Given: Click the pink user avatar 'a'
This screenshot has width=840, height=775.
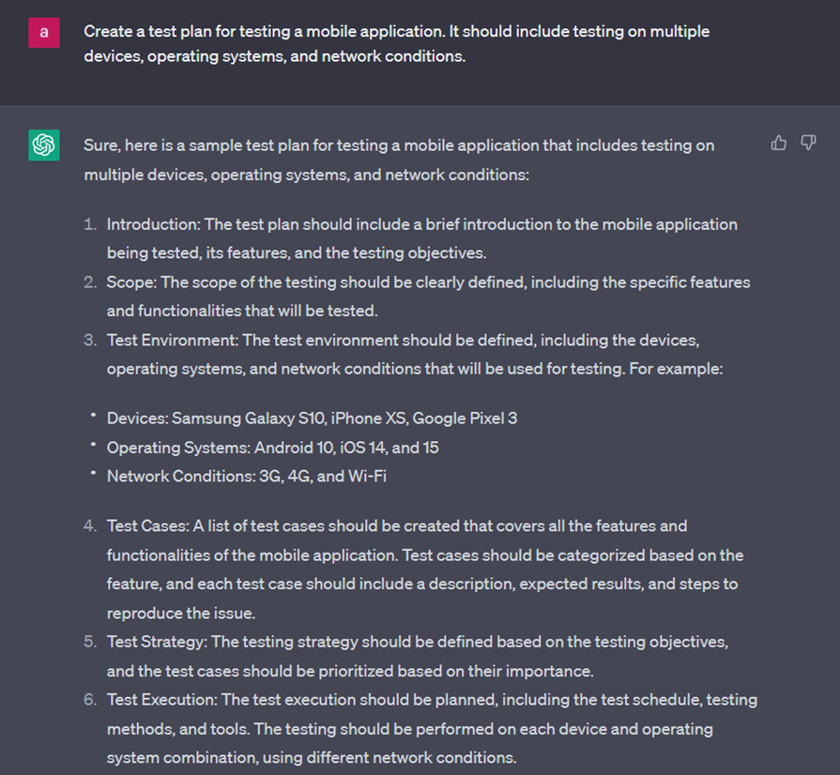Looking at the screenshot, I should click(x=44, y=33).
